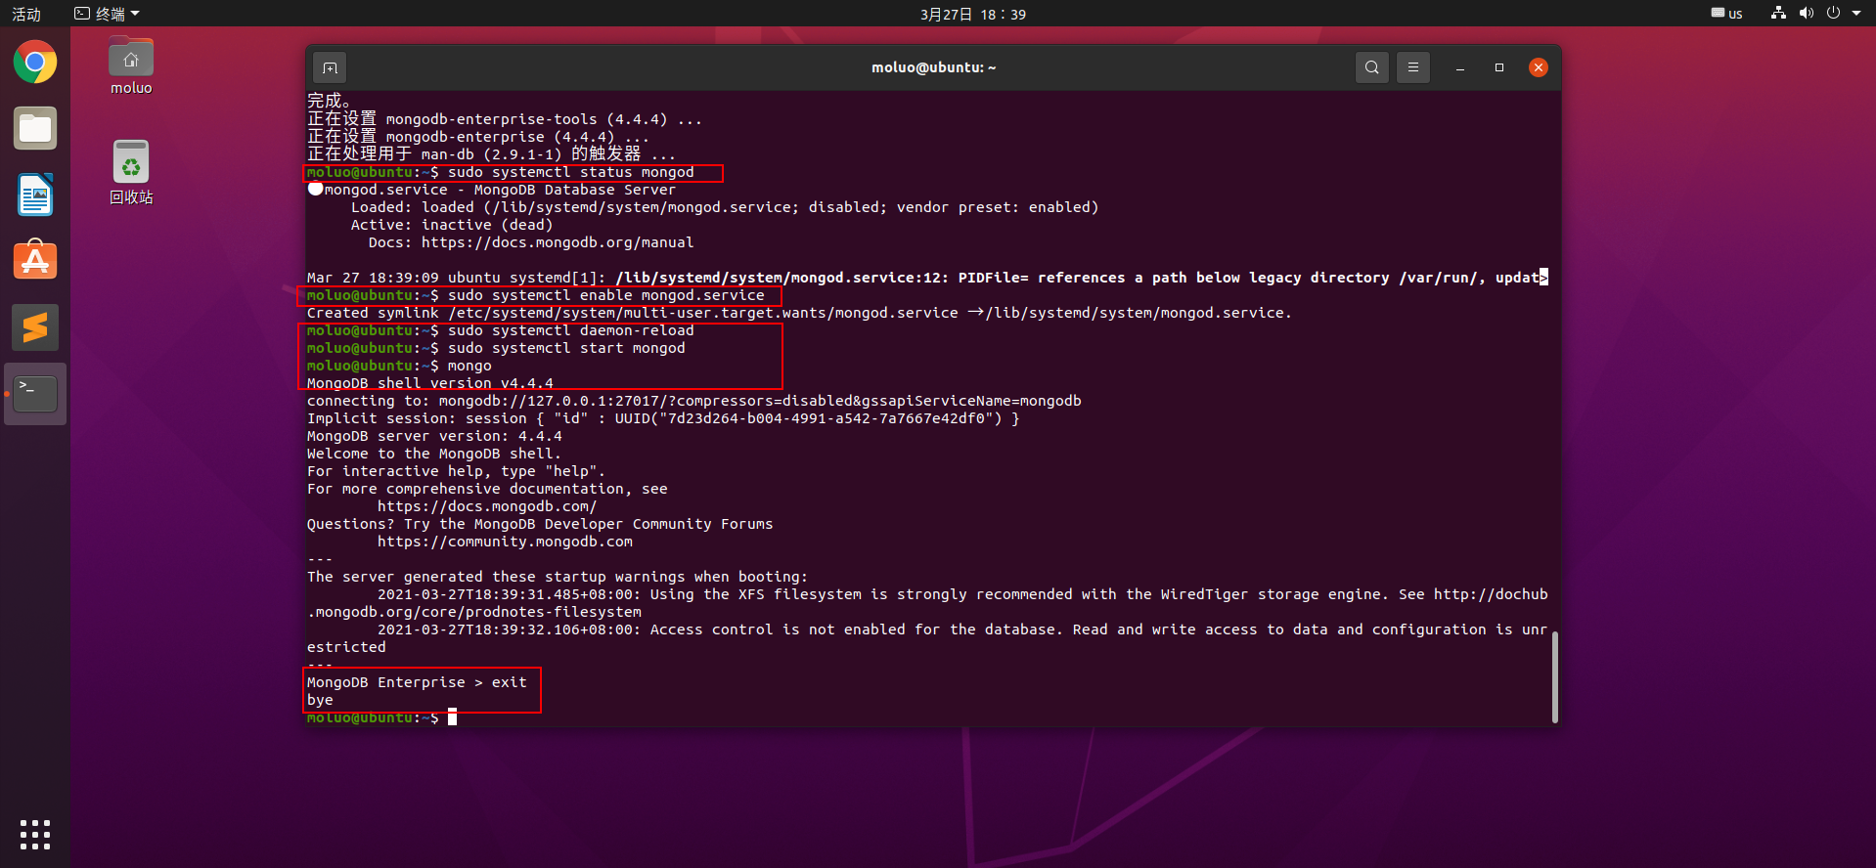Click the 'Welcome to the MongoDB shell.' line
This screenshot has width=1876, height=868.
[434, 454]
